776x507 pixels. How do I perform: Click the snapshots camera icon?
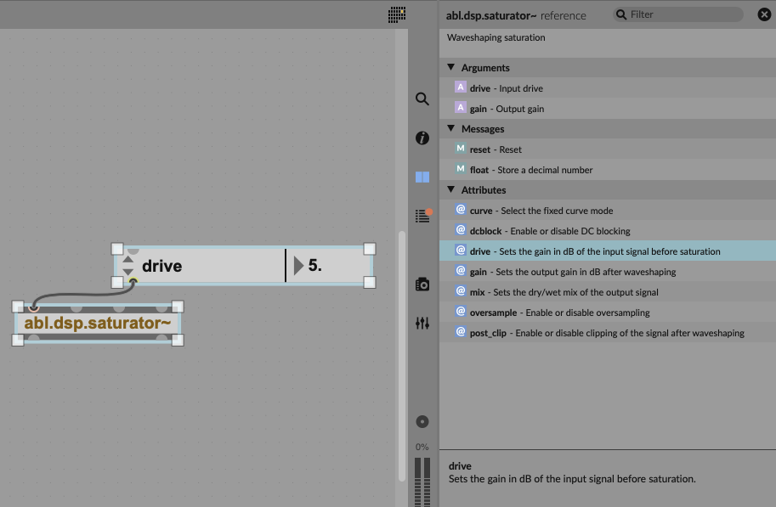[422, 284]
